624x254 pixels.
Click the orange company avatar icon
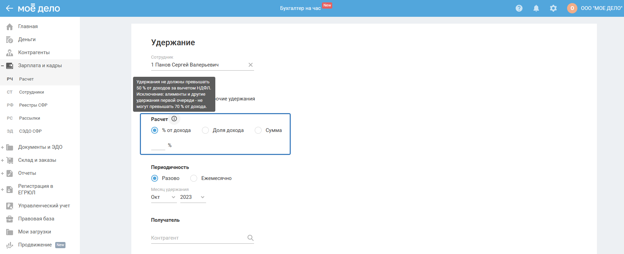tap(572, 8)
